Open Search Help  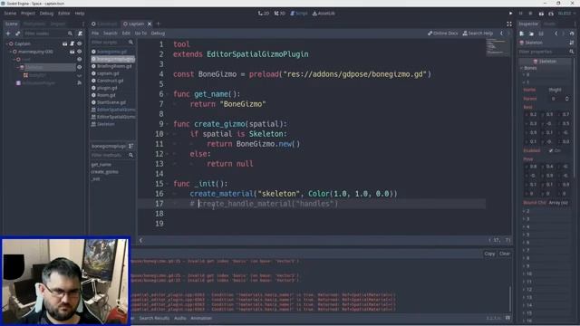coord(478,34)
